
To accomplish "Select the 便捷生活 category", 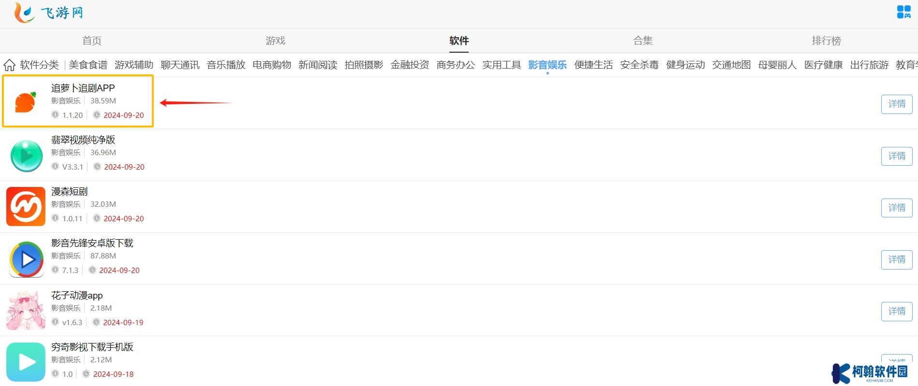I will 593,65.
